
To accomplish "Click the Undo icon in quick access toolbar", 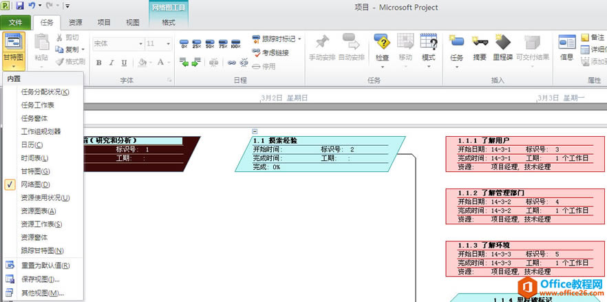I will 32,6.
